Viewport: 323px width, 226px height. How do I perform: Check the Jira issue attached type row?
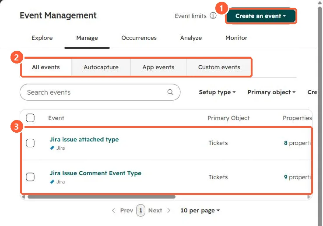[30, 143]
